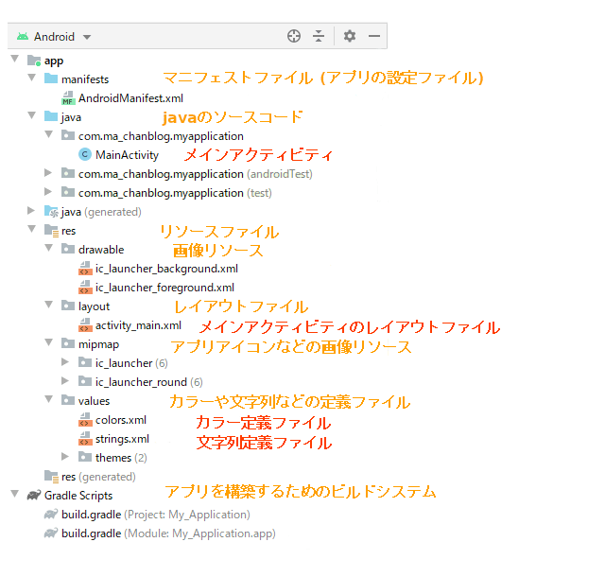Image resolution: width=605 pixels, height=577 pixels.
Task: Click the (test) package folder icon
Action: pyautogui.click(x=68, y=192)
